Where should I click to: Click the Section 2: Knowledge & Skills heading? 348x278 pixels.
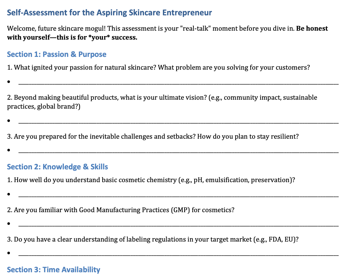[57, 167]
